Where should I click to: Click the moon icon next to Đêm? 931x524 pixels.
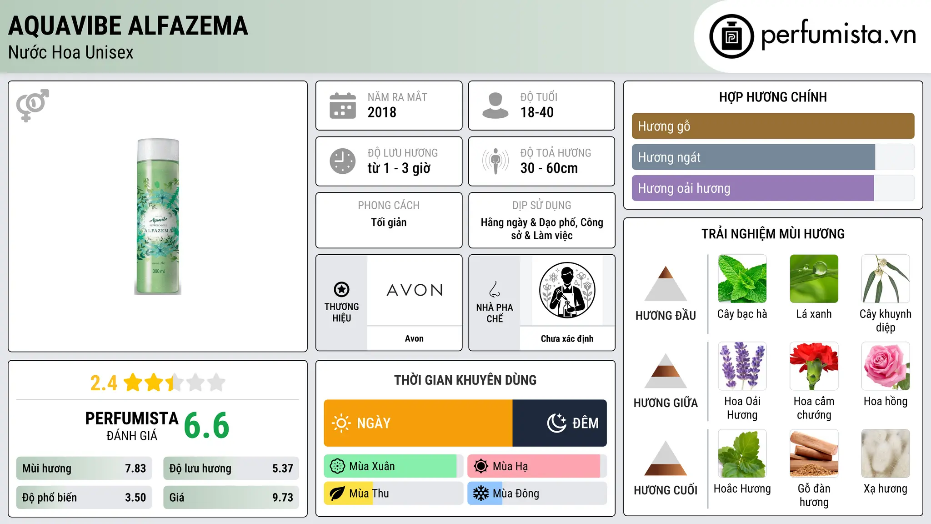(x=556, y=423)
